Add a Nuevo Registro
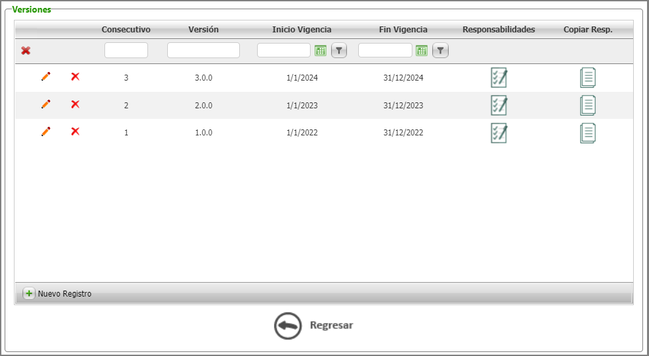Image resolution: width=649 pixels, height=356 pixels. tap(57, 294)
